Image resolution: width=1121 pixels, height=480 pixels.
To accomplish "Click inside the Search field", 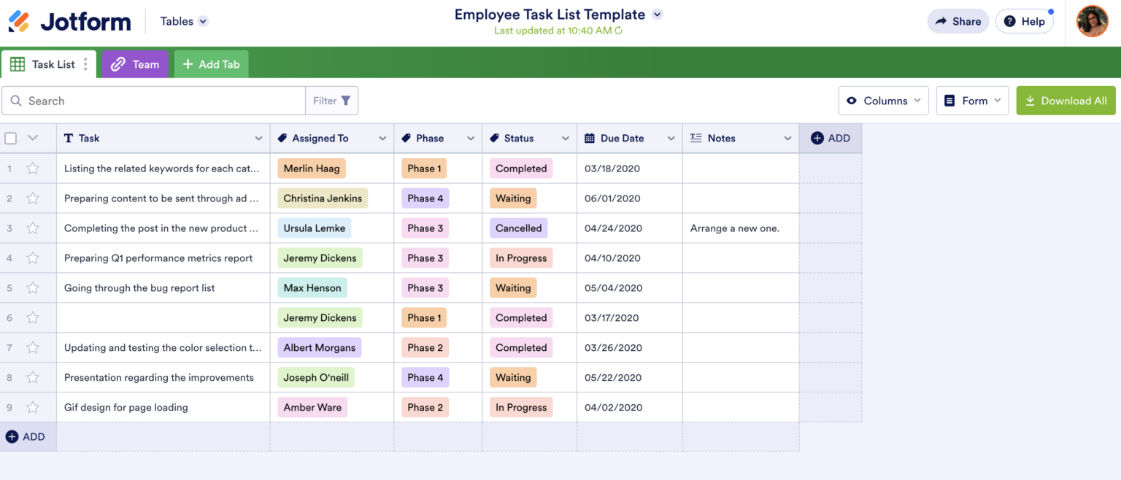I will [x=153, y=100].
